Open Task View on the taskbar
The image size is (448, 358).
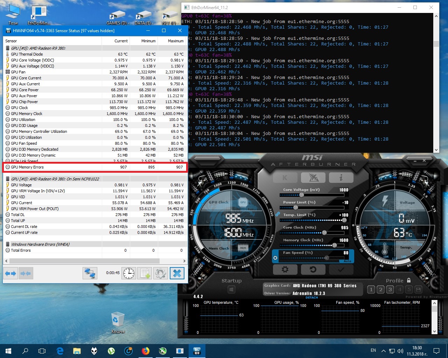(x=42, y=351)
